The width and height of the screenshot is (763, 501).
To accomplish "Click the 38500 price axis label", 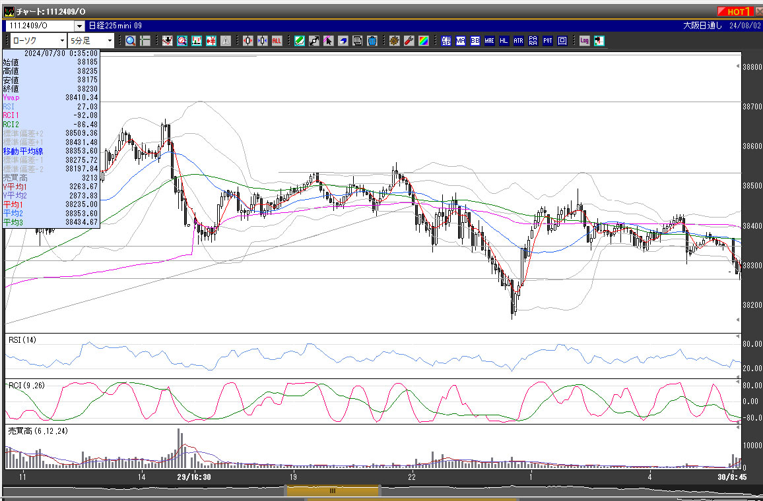I will pyautogui.click(x=753, y=186).
